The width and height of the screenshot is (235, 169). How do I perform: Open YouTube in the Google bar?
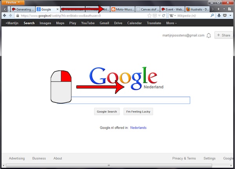[x=88, y=23]
